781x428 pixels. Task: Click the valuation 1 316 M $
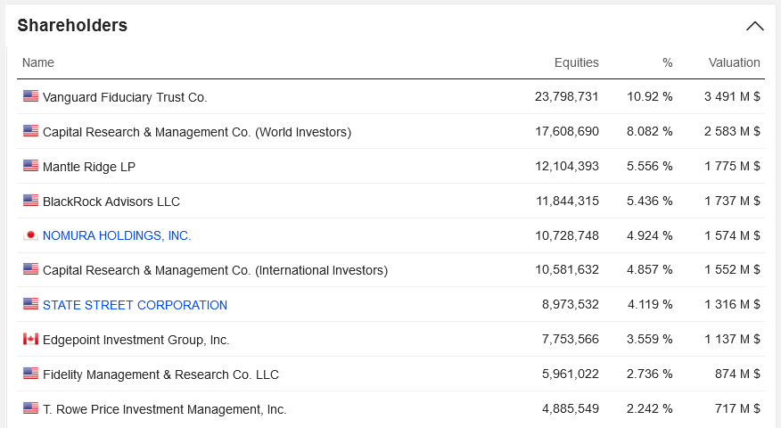pos(732,304)
